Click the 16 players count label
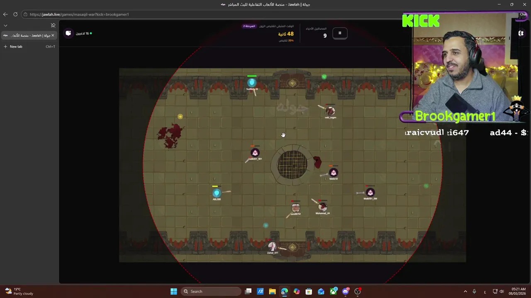The image size is (531, 298). tap(82, 33)
